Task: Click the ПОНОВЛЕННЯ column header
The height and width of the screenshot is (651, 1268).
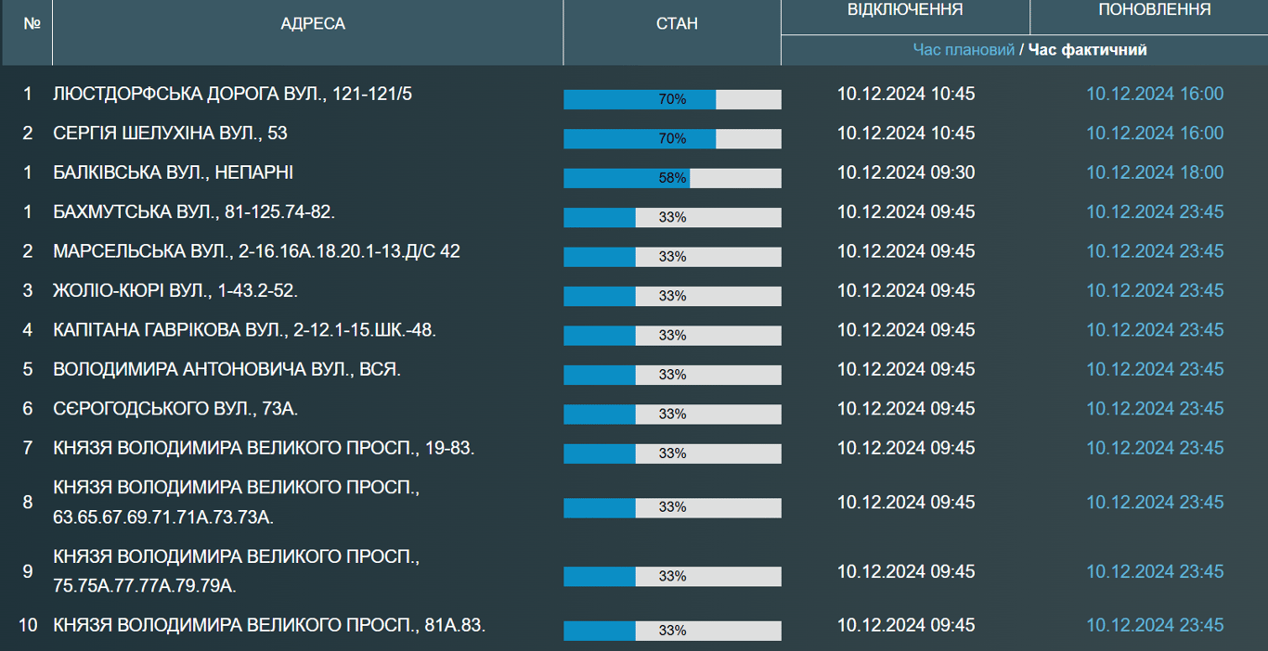Action: coord(1154,10)
